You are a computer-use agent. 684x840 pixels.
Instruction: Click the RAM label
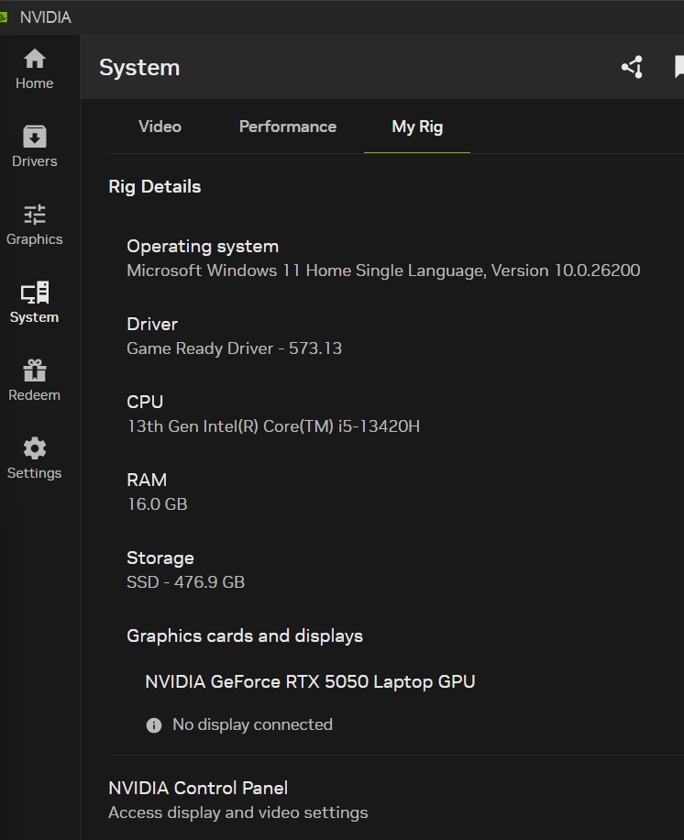coord(147,480)
